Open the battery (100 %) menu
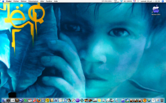 [128, 1]
